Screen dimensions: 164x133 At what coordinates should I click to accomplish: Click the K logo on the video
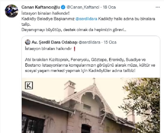[x=29, y=85]
